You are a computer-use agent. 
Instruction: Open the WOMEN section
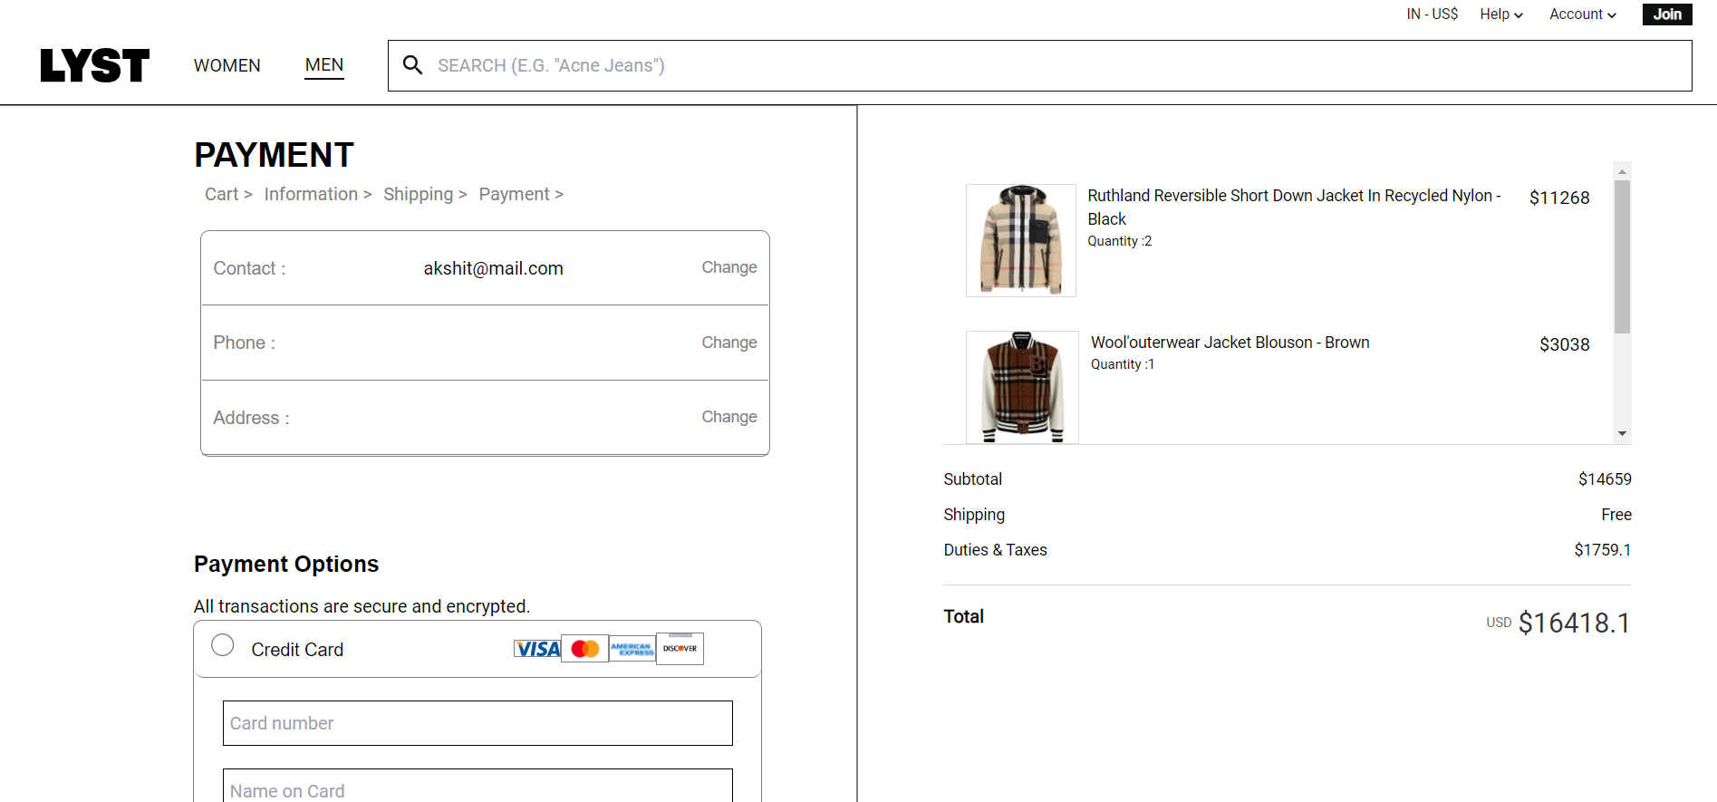tap(227, 65)
